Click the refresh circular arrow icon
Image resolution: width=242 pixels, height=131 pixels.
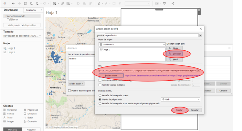click(x=45, y=4)
